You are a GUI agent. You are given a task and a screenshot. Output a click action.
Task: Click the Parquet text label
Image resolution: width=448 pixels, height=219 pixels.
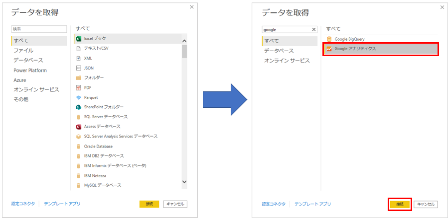point(91,97)
